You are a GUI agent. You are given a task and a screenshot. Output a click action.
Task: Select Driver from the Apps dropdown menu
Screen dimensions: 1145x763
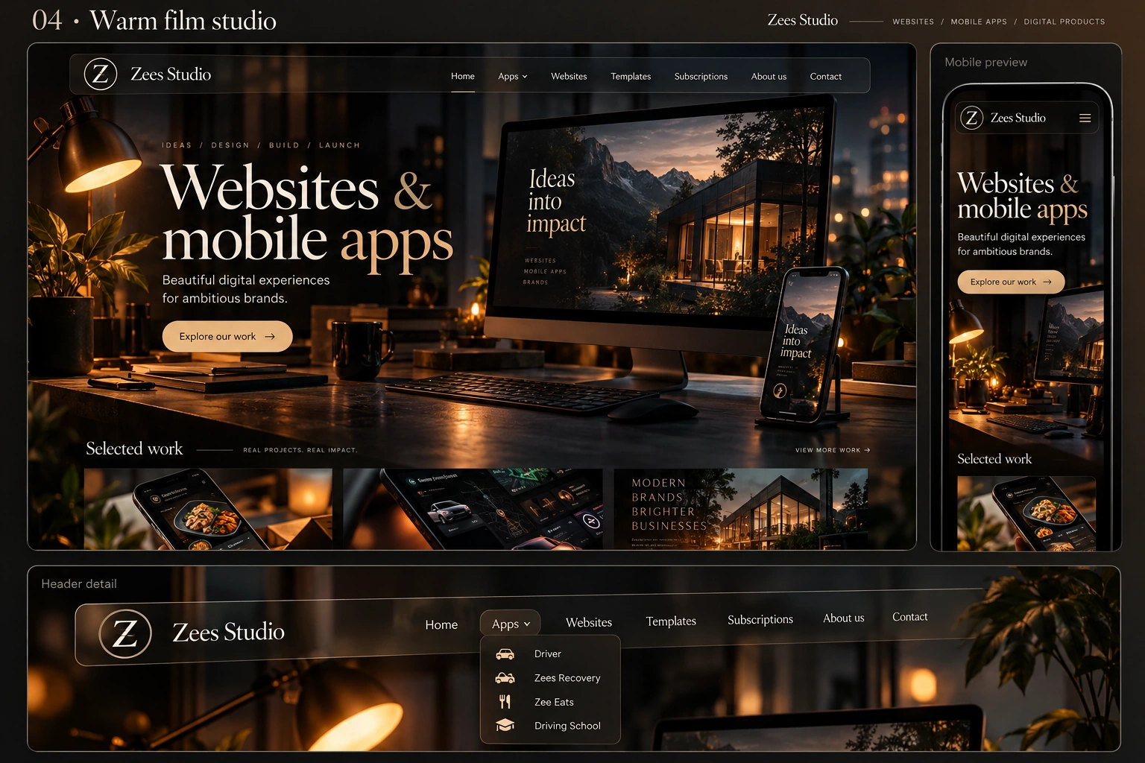pos(550,653)
